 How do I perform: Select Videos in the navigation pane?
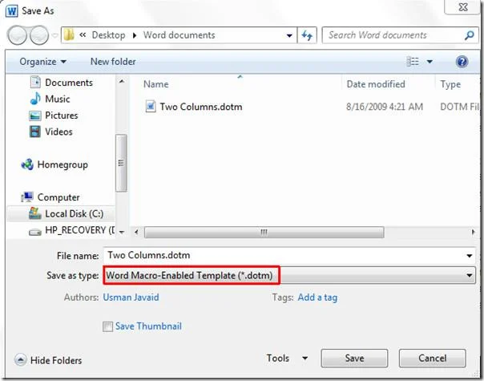pos(51,132)
